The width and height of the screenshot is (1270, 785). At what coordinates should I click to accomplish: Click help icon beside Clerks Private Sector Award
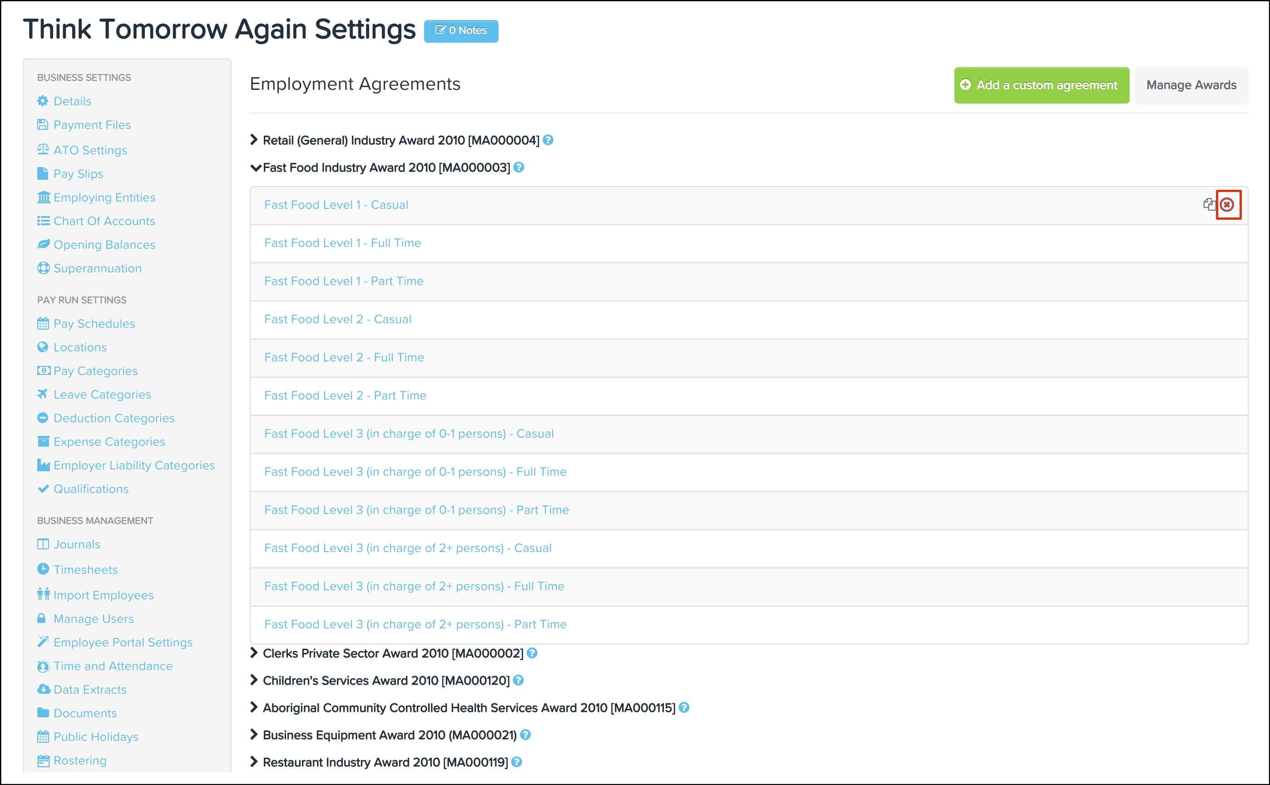(532, 653)
